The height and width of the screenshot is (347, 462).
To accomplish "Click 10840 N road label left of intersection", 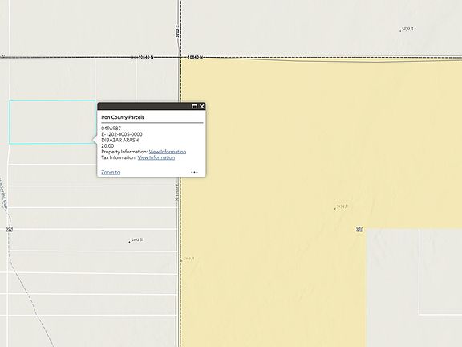I will coord(145,57).
